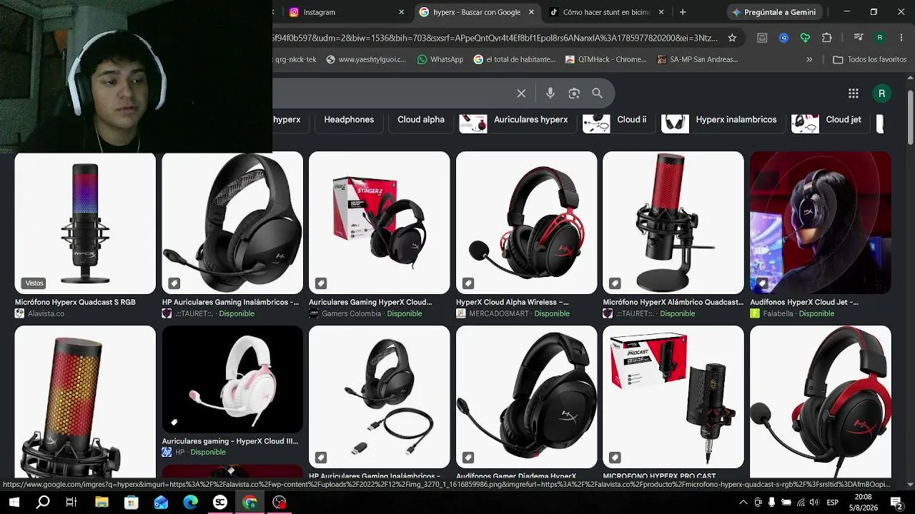This screenshot has width=915, height=514.
Task: Select the hyperx - Buscar con Google tab
Action: 477,12
